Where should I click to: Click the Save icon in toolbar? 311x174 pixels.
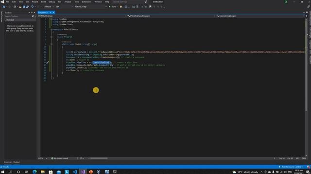point(24,7)
